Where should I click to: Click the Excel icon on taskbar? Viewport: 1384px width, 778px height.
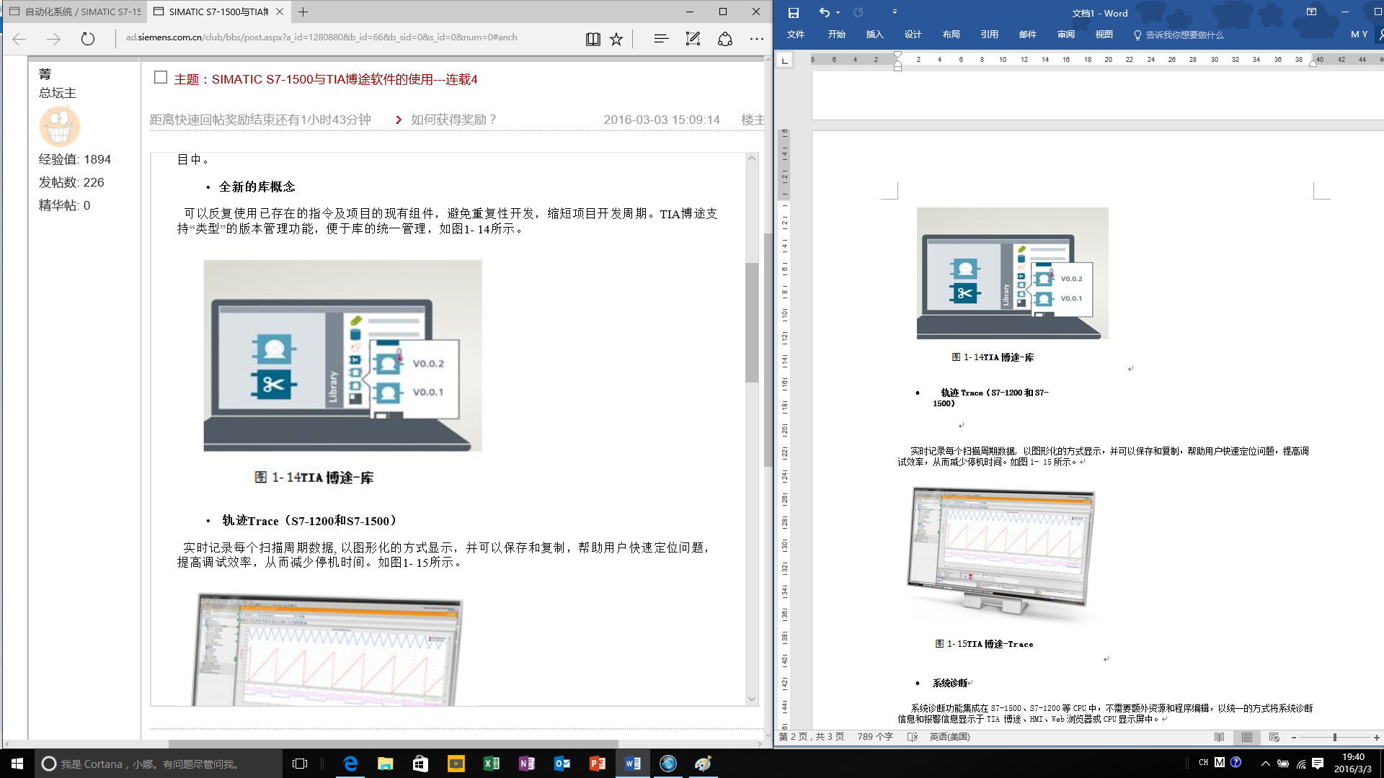tap(492, 764)
